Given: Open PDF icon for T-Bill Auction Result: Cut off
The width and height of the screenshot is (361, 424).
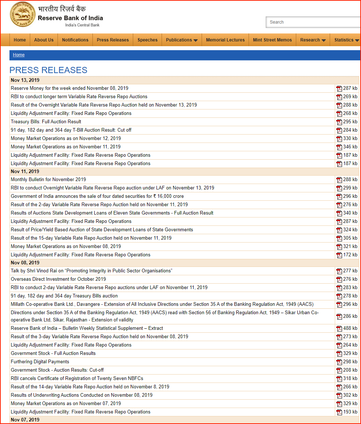Looking at the screenshot, I should pos(339,130).
